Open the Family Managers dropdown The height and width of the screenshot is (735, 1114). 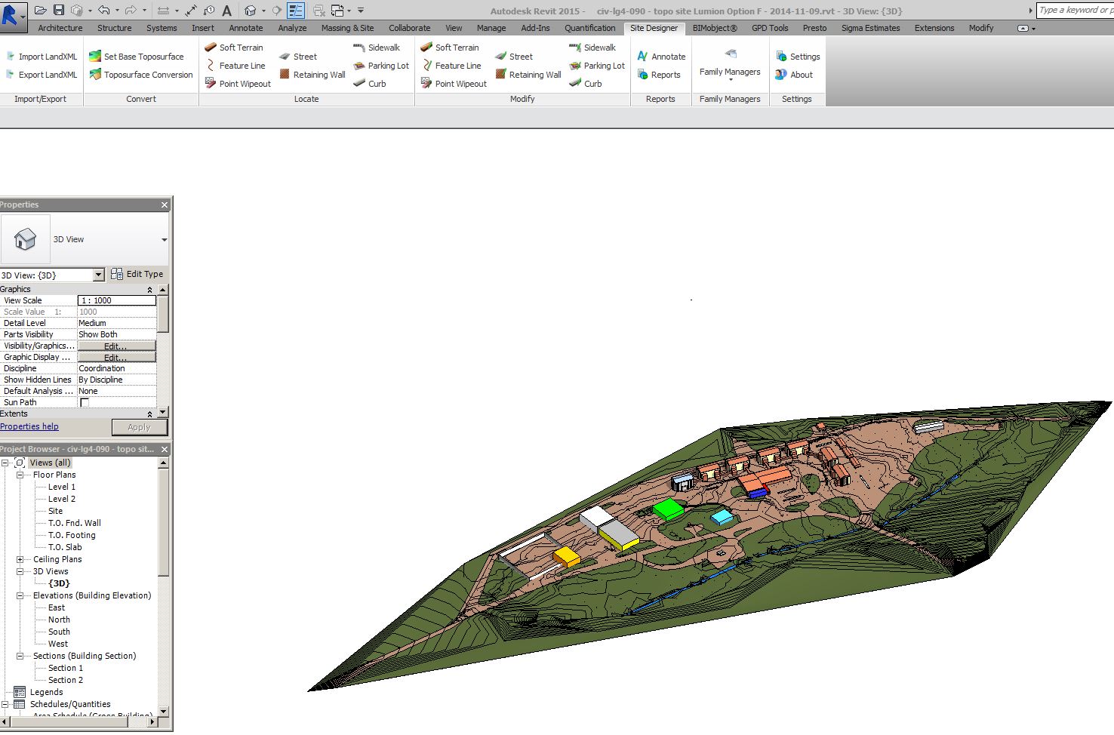pos(730,72)
